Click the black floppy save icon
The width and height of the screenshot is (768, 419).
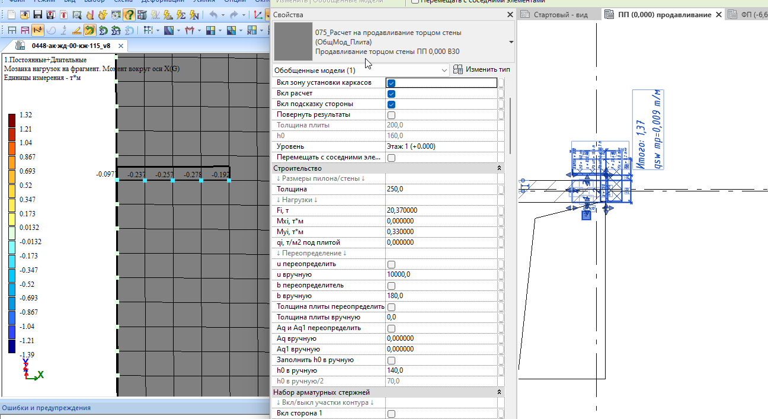pos(37,14)
